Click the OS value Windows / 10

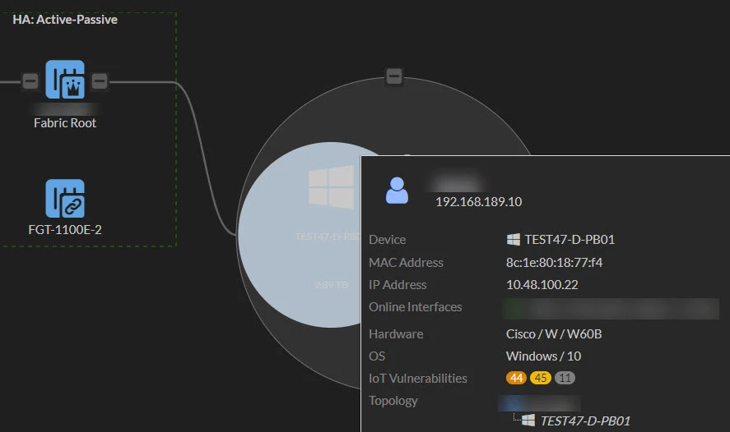click(x=543, y=356)
